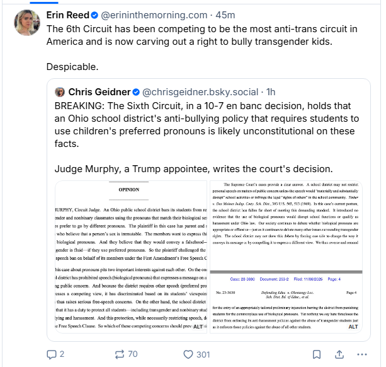Click the reply speech bubble icon
This screenshot has width=386, height=367.
click(52, 354)
